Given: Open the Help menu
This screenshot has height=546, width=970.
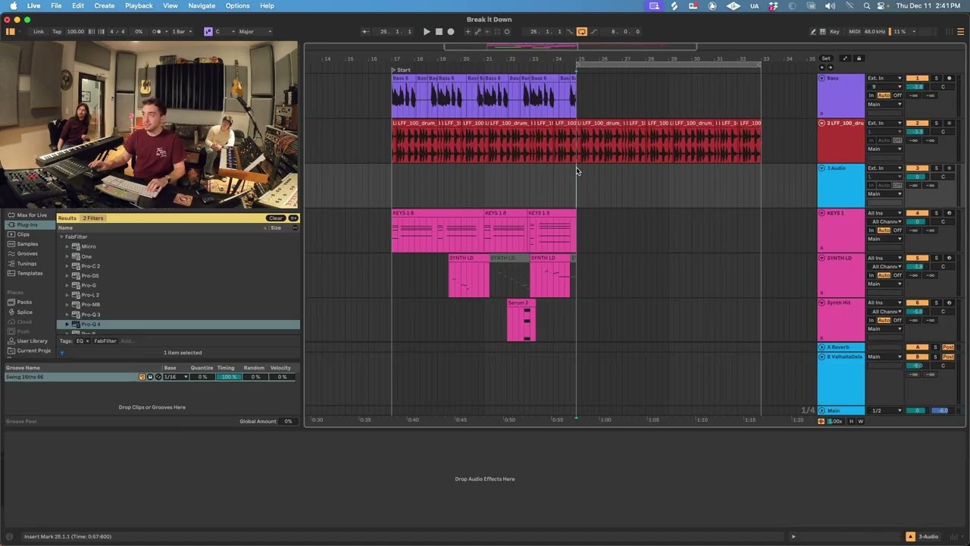Looking at the screenshot, I should pos(267,5).
